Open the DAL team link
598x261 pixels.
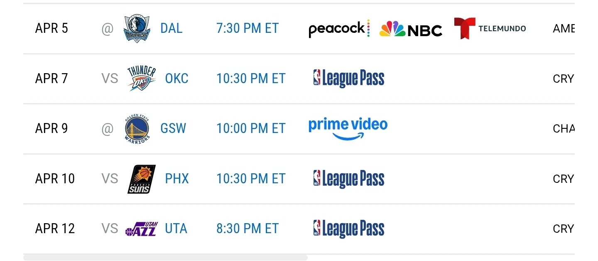[x=172, y=29]
